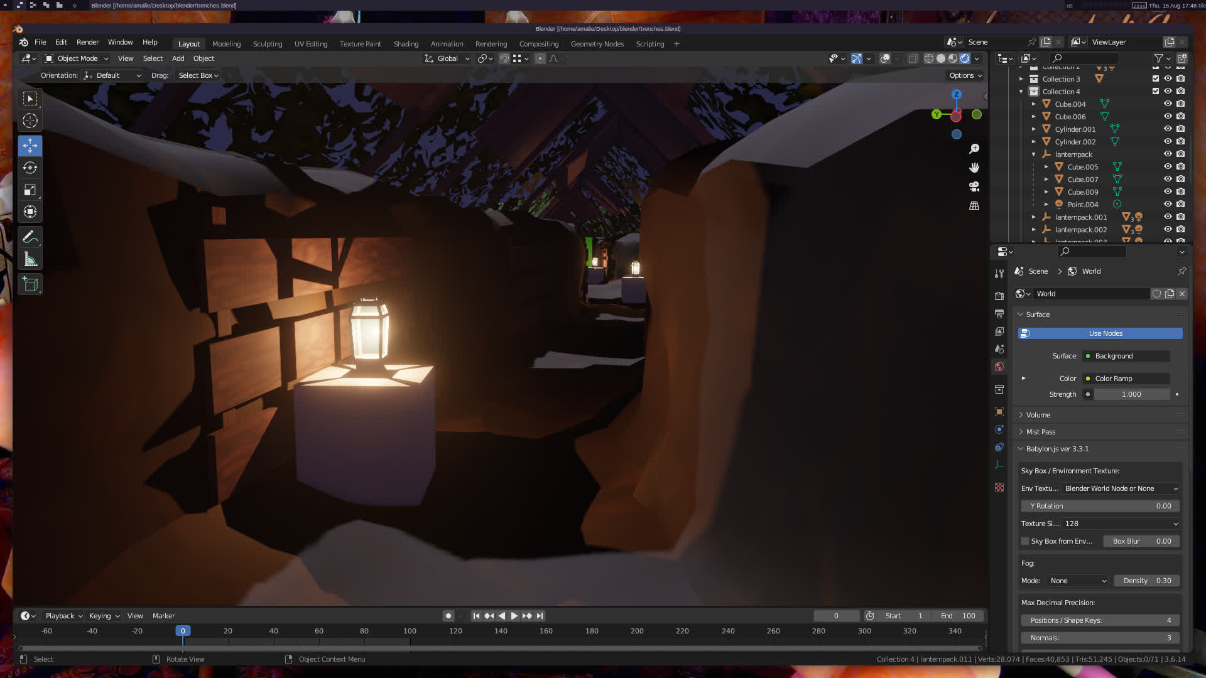Open the World properties tab

pyautogui.click(x=999, y=367)
